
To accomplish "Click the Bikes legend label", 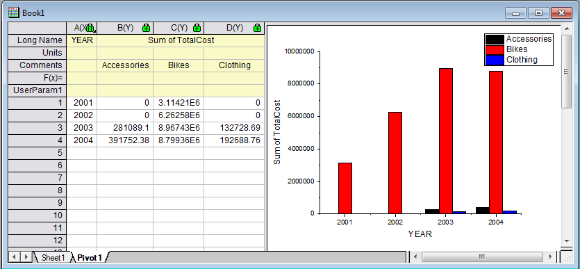I will coord(517,49).
